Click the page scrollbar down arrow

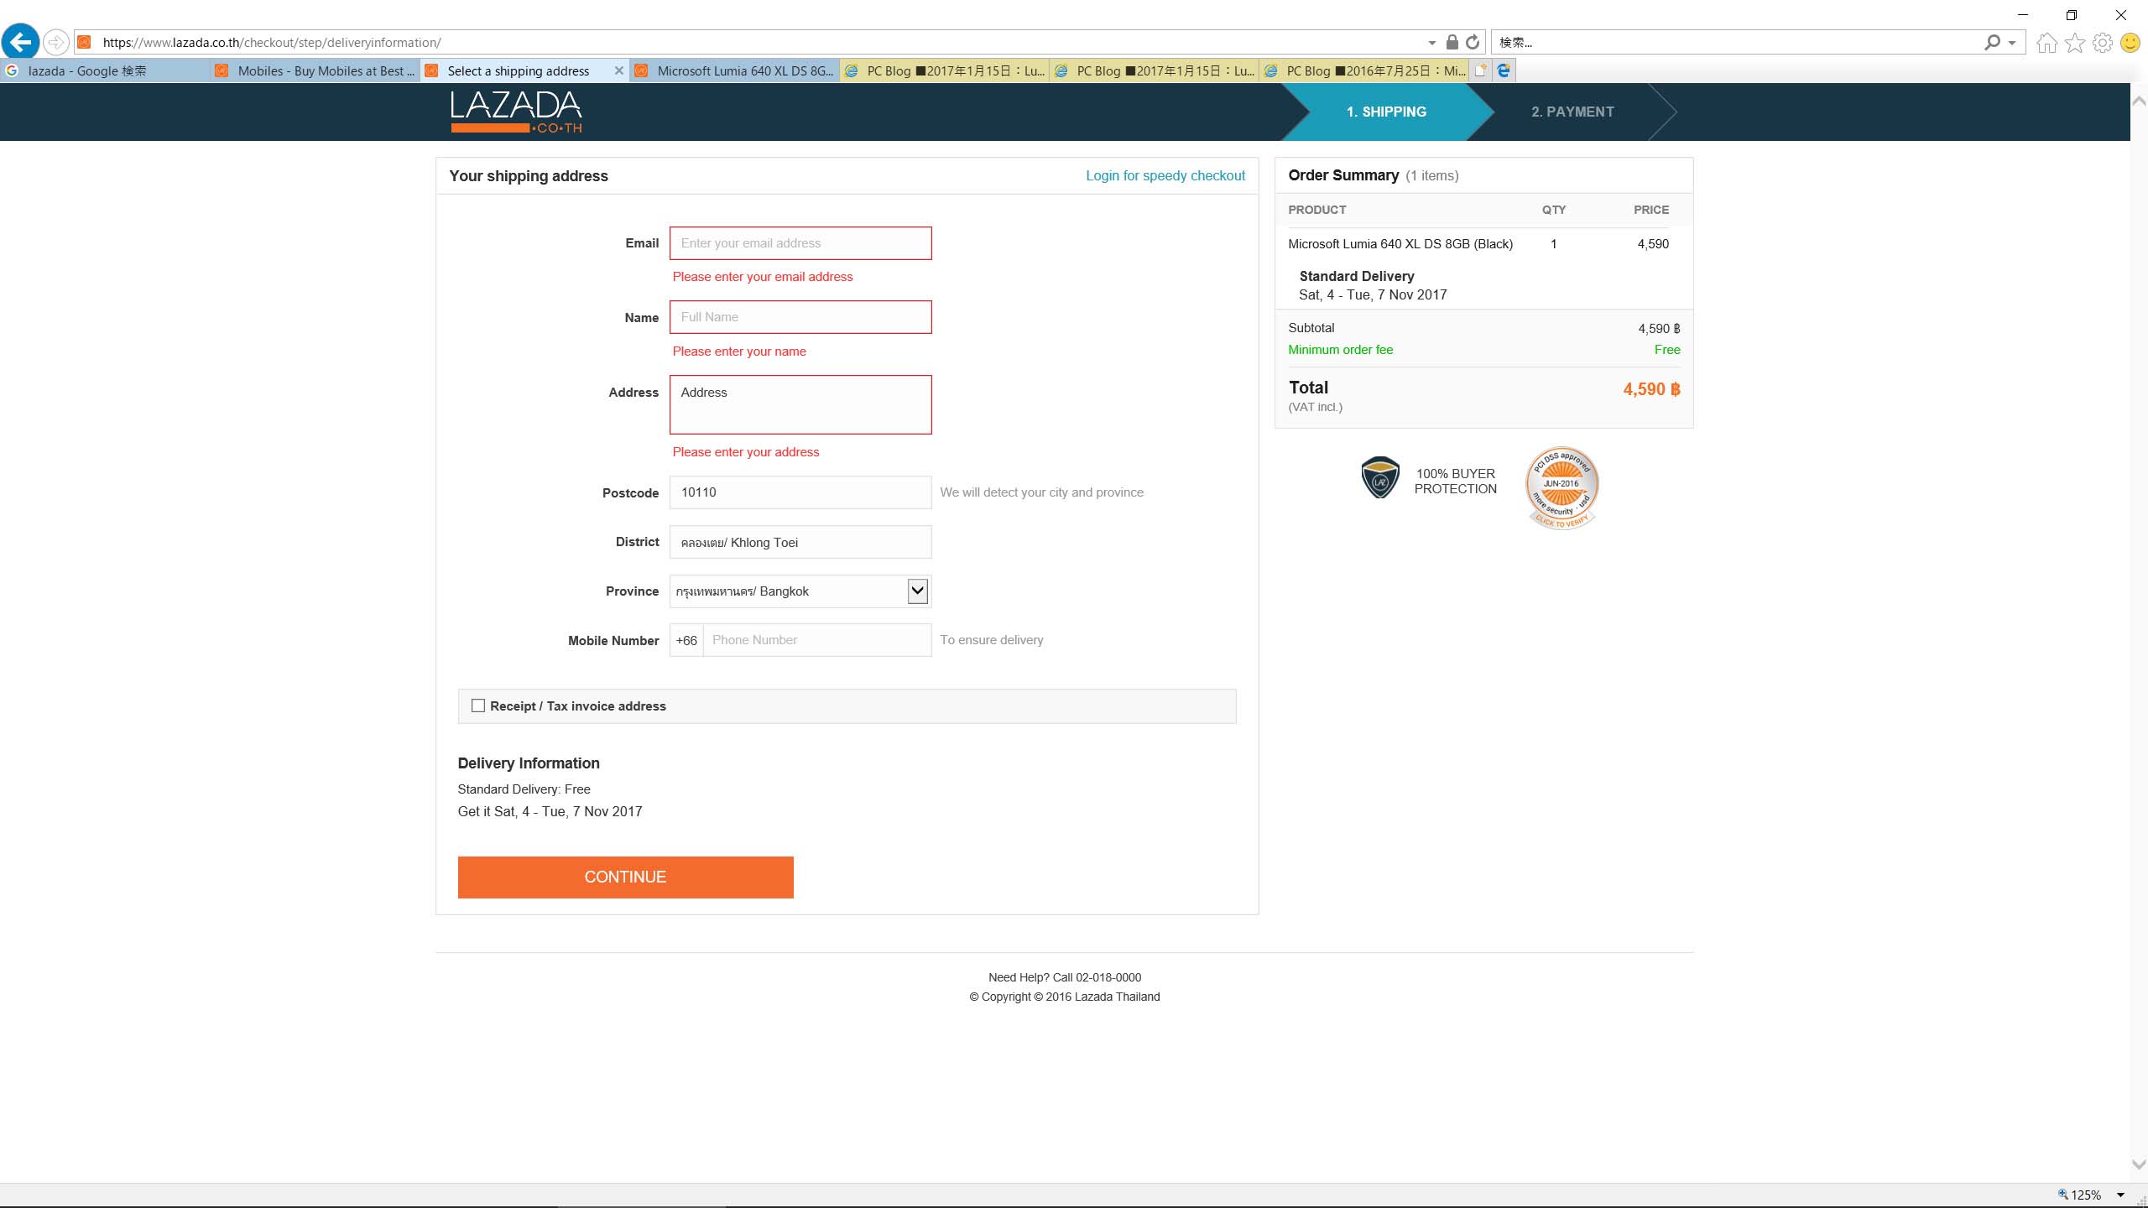(x=2139, y=1164)
